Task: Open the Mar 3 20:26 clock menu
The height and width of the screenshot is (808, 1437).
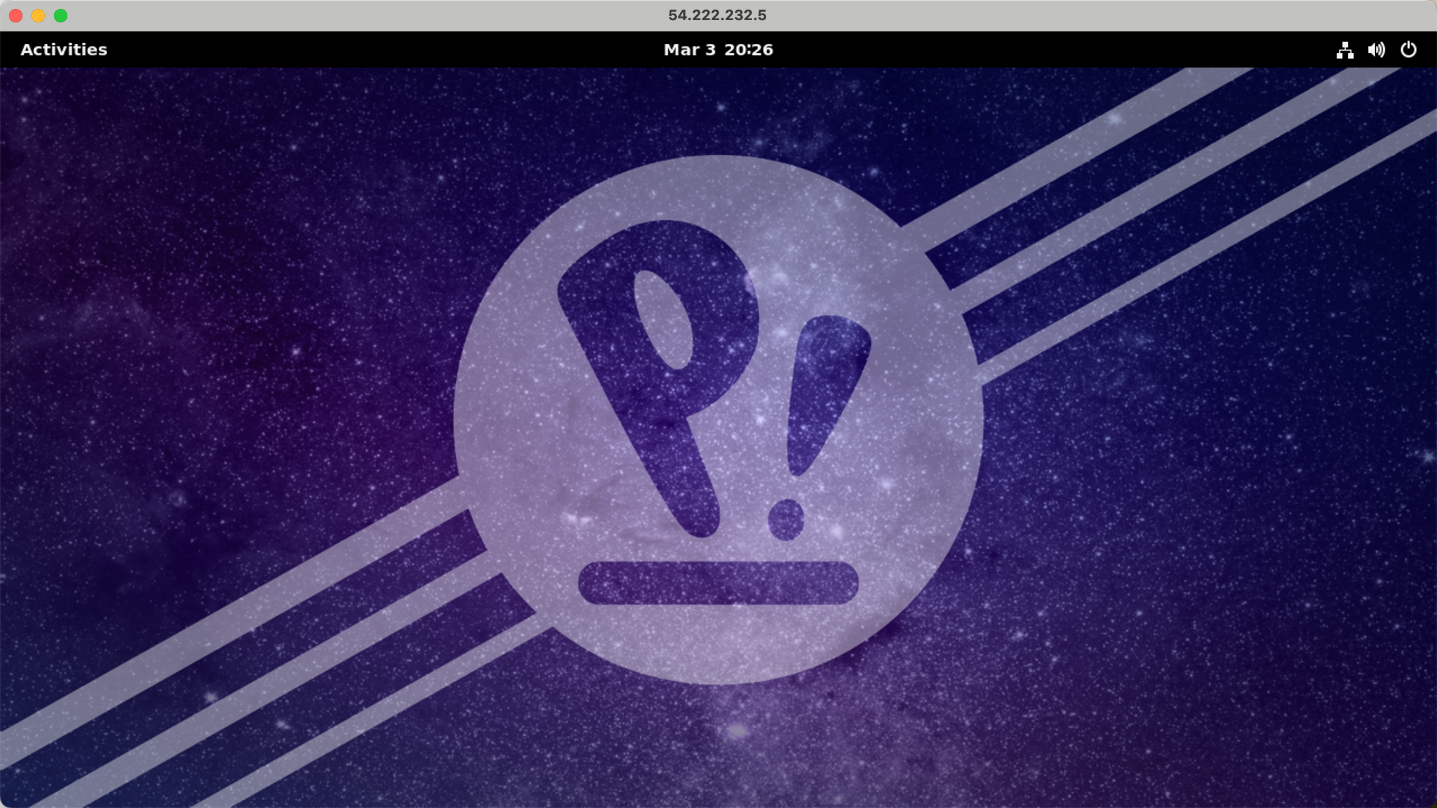Action: click(x=718, y=49)
